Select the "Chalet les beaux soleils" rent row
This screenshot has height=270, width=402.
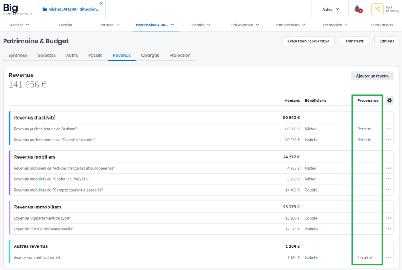(x=44, y=229)
